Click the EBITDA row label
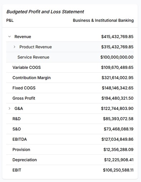Screen dimensions: 141x182 (x=20, y=139)
